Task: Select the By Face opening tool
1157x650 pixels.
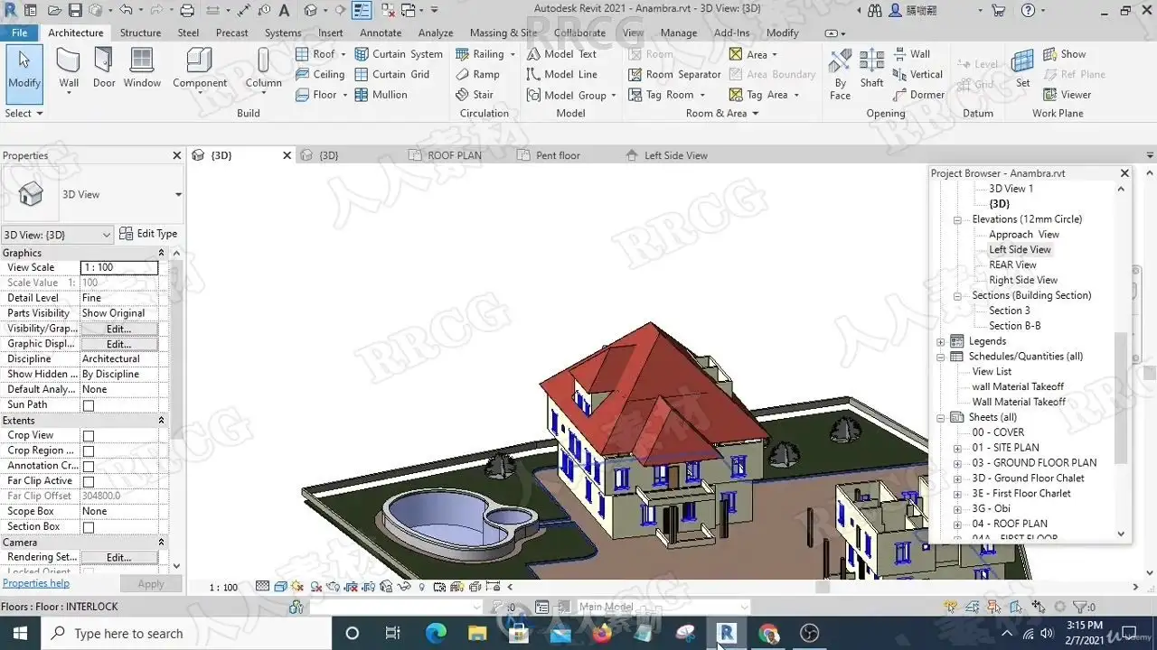Action: click(841, 72)
